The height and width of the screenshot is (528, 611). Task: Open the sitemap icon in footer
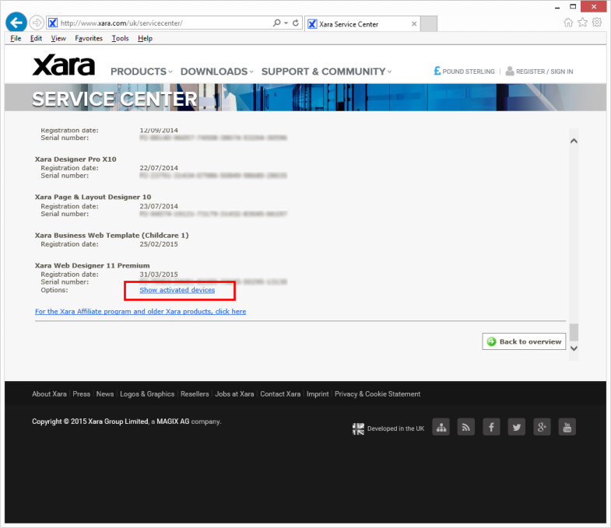pos(441,427)
